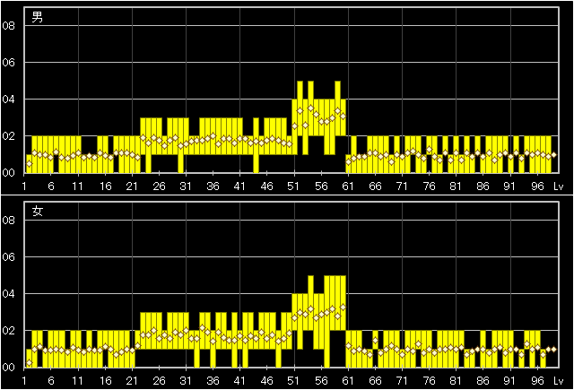Pick the 02 y-axis label in 女 chart
Viewport: 574px width, 390px height.
pos(8,330)
